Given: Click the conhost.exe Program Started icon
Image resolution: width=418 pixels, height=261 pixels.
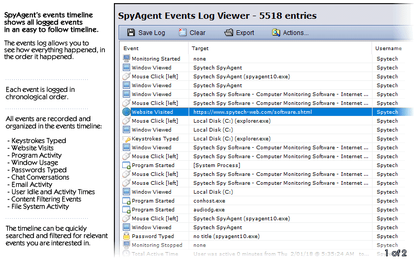Looking at the screenshot, I should click(x=126, y=201).
